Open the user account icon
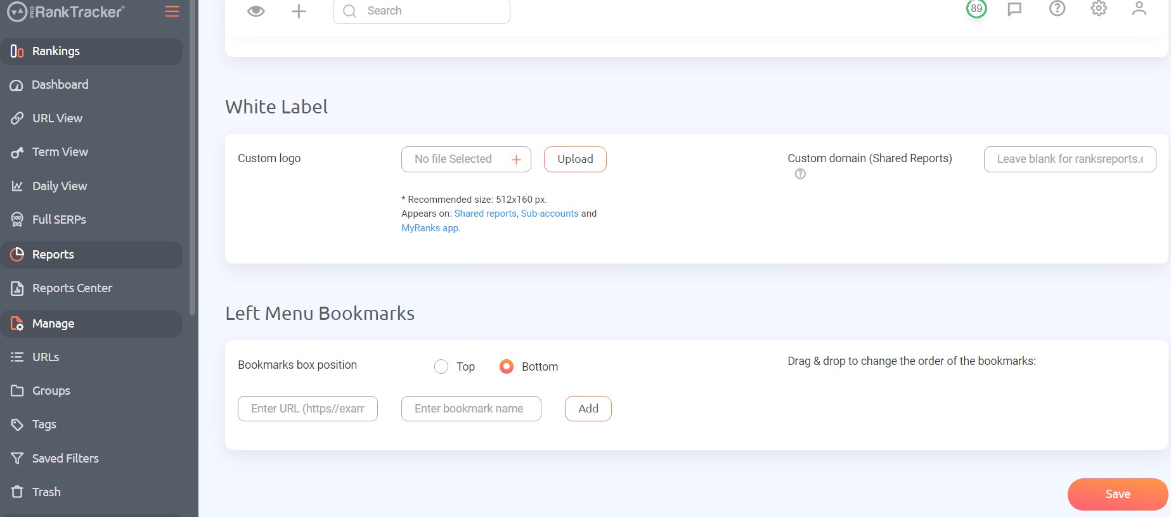The height and width of the screenshot is (517, 1171). click(x=1139, y=8)
